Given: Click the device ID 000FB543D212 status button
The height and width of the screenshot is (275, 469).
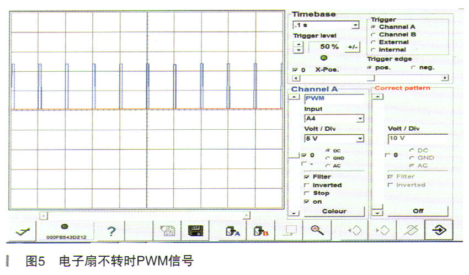Looking at the screenshot, I should [66, 231].
